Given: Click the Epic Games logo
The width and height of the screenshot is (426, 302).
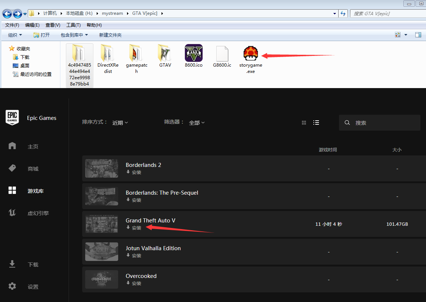Looking at the screenshot, I should coord(12,117).
